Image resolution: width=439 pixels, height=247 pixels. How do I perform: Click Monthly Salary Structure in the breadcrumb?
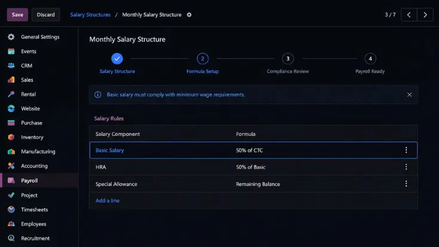click(152, 15)
